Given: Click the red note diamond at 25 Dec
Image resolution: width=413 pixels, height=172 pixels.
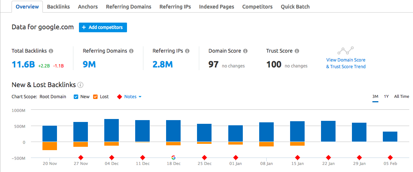Looking at the screenshot, I should pyautogui.click(x=204, y=158).
